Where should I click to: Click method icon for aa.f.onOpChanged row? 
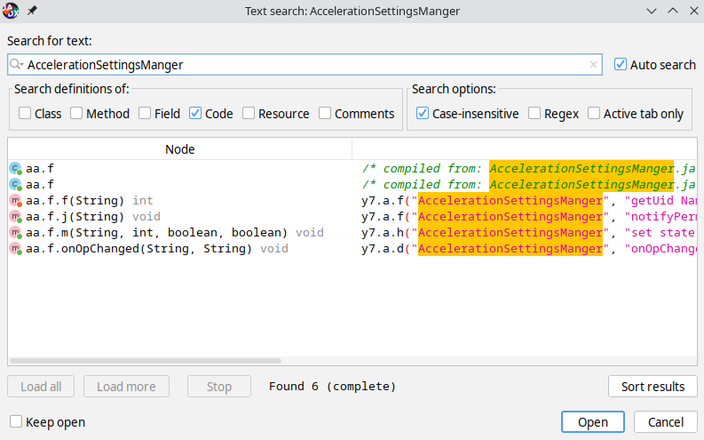click(16, 249)
